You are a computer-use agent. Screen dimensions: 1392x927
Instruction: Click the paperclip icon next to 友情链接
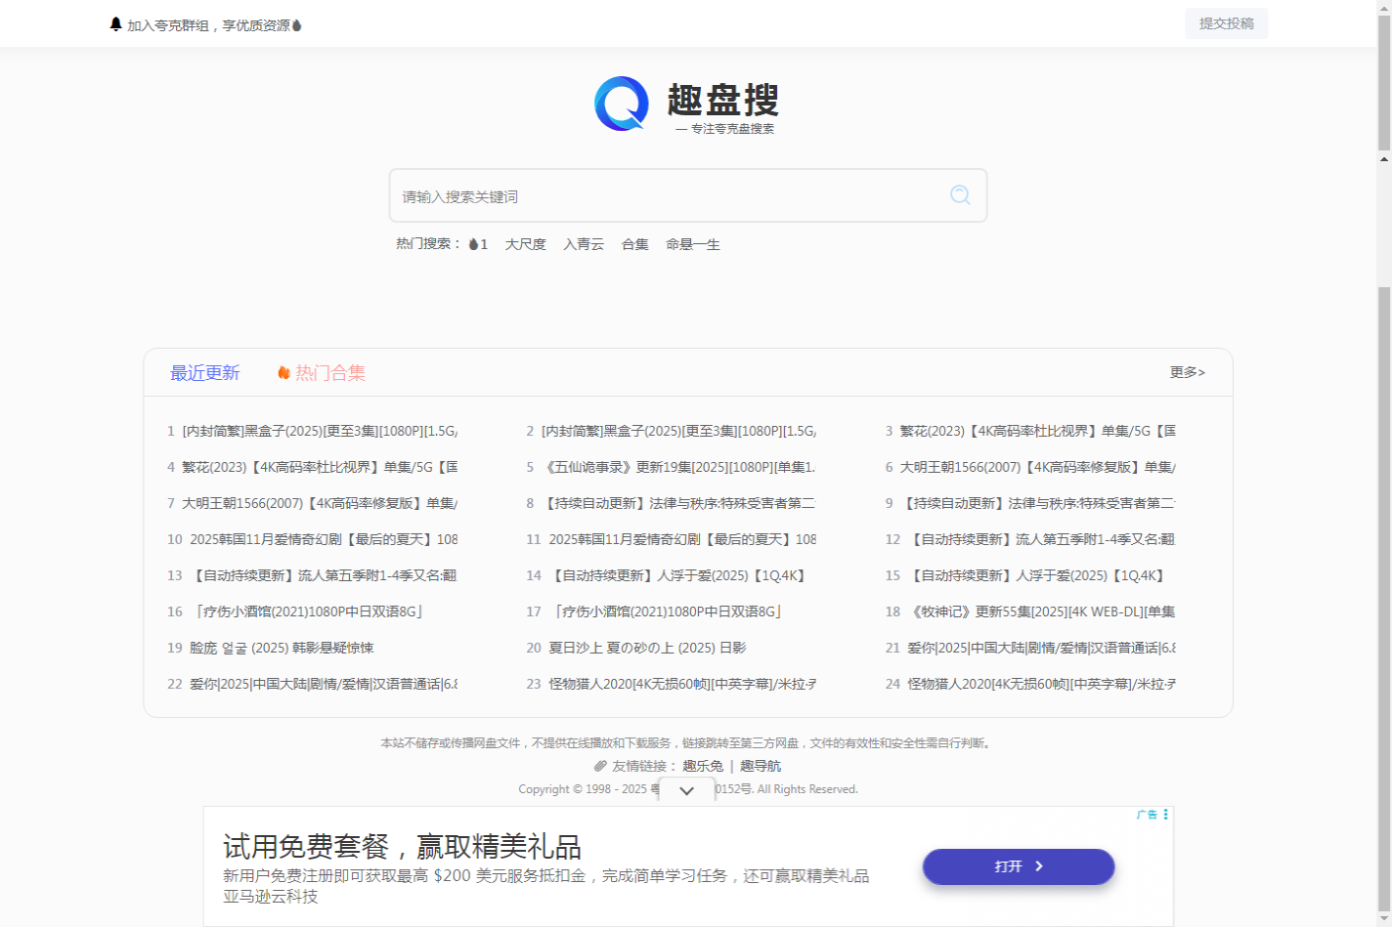(x=599, y=766)
